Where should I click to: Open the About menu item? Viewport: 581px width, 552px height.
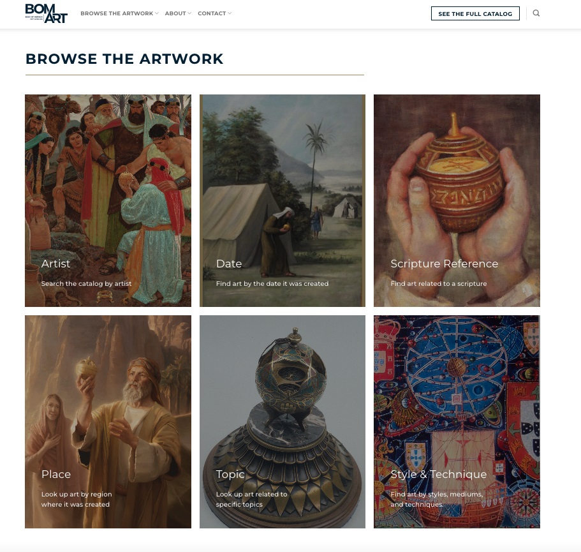click(175, 13)
